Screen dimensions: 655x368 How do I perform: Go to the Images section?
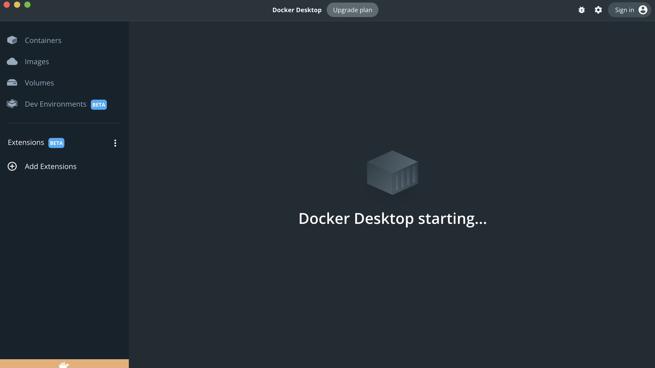pos(37,62)
